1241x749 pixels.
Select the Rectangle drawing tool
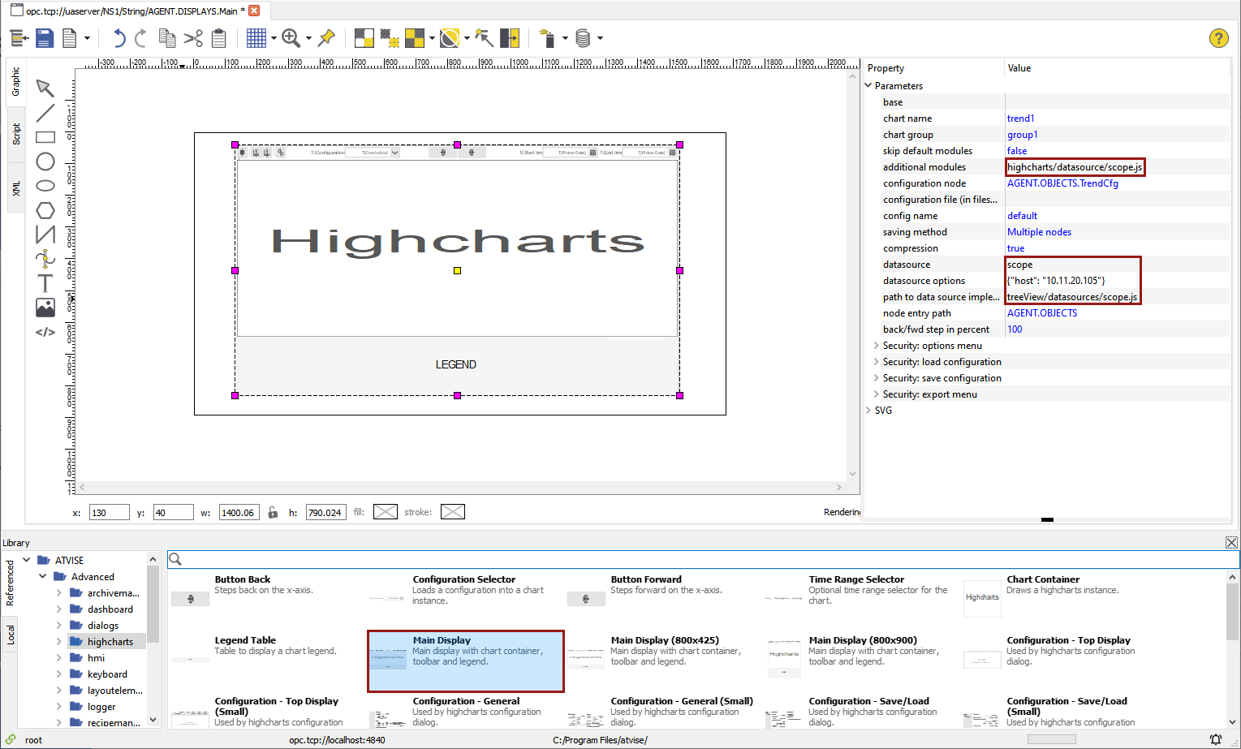(45, 137)
